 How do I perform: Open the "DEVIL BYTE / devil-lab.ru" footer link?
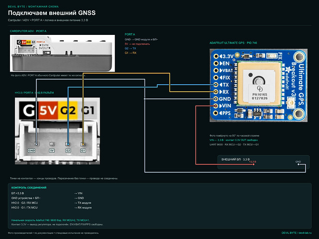[296, 233]
